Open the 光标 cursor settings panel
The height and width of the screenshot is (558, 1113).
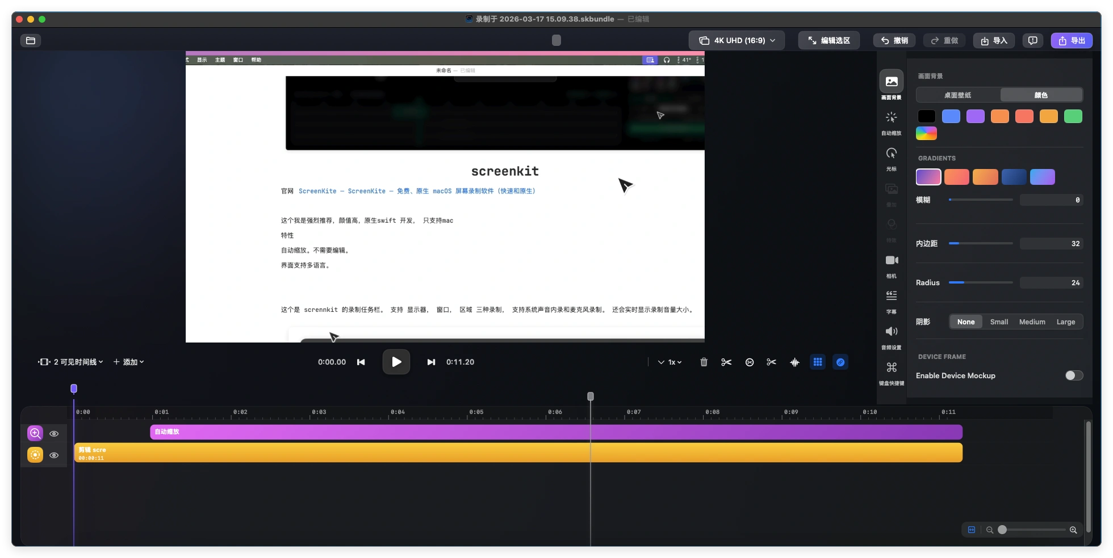pos(891,158)
